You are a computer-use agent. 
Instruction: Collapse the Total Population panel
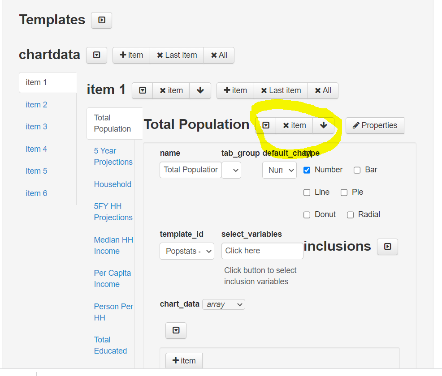(x=265, y=125)
